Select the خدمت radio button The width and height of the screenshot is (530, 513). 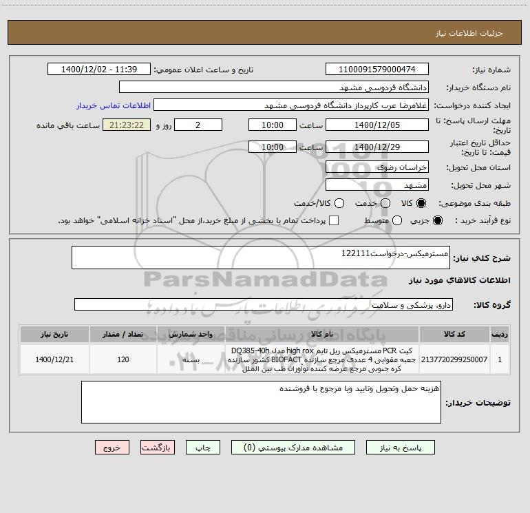pos(385,203)
